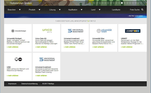Click the UBIMET card title
The height and width of the screenshot is (93, 151).
tap(124, 38)
